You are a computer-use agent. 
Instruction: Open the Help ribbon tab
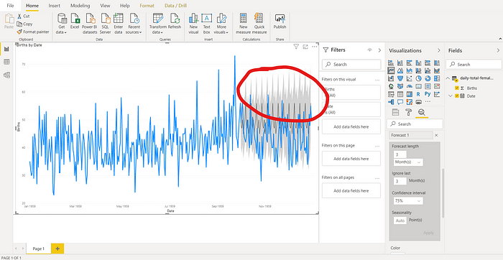coord(125,6)
